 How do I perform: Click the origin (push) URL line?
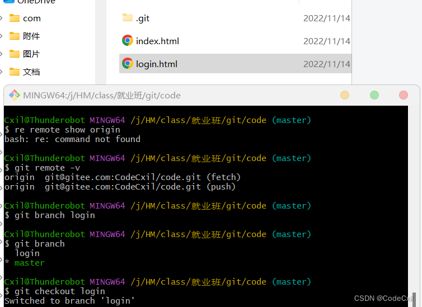point(120,187)
